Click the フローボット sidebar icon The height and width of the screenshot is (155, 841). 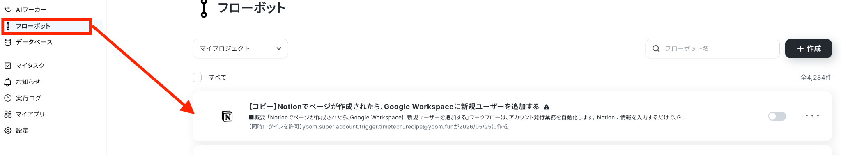click(8, 26)
